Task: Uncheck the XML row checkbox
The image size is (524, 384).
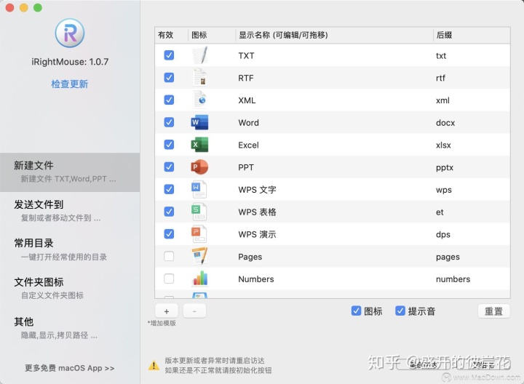Action: [x=169, y=100]
